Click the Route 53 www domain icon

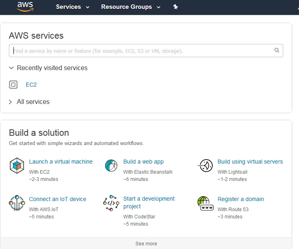pyautogui.click(x=205, y=203)
